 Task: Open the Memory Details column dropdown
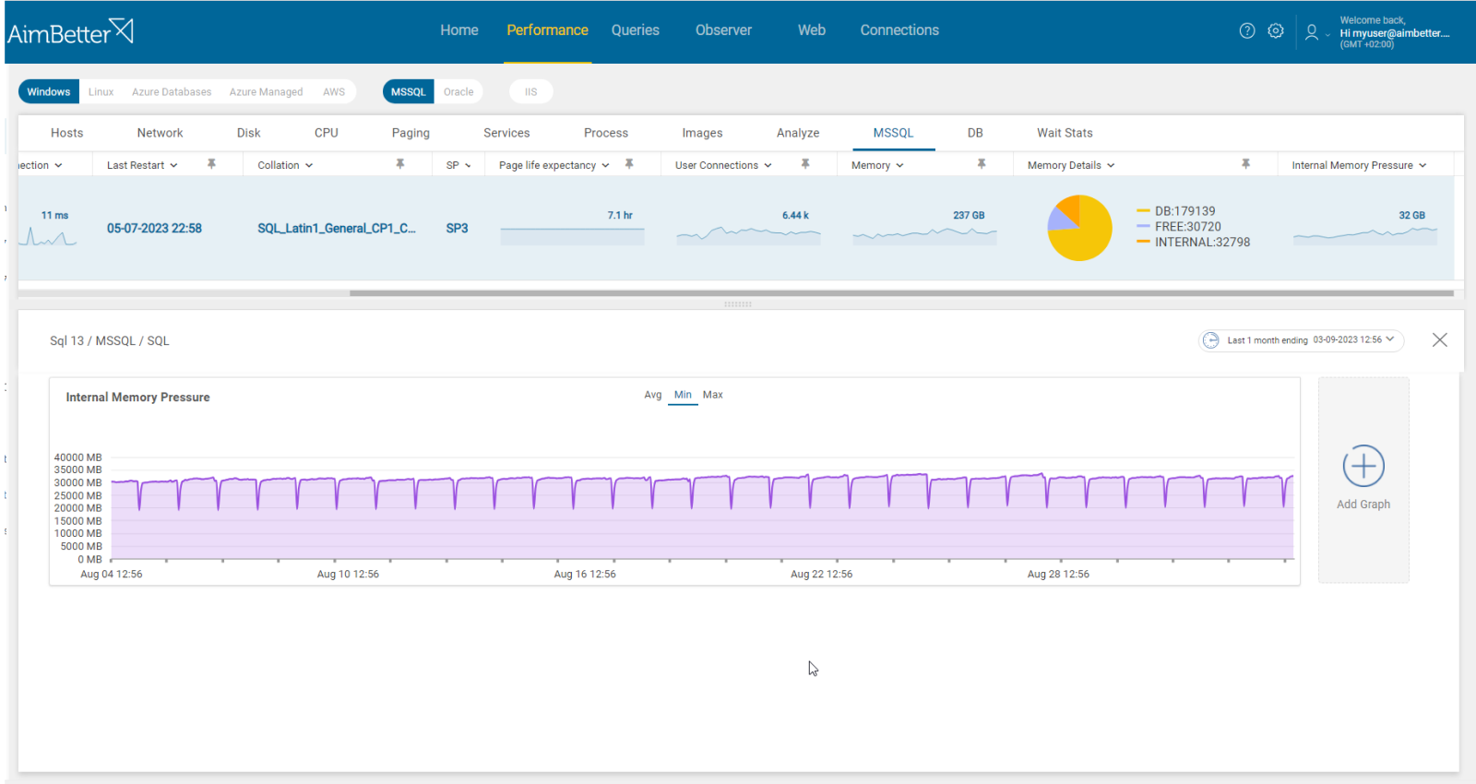[x=1111, y=165]
